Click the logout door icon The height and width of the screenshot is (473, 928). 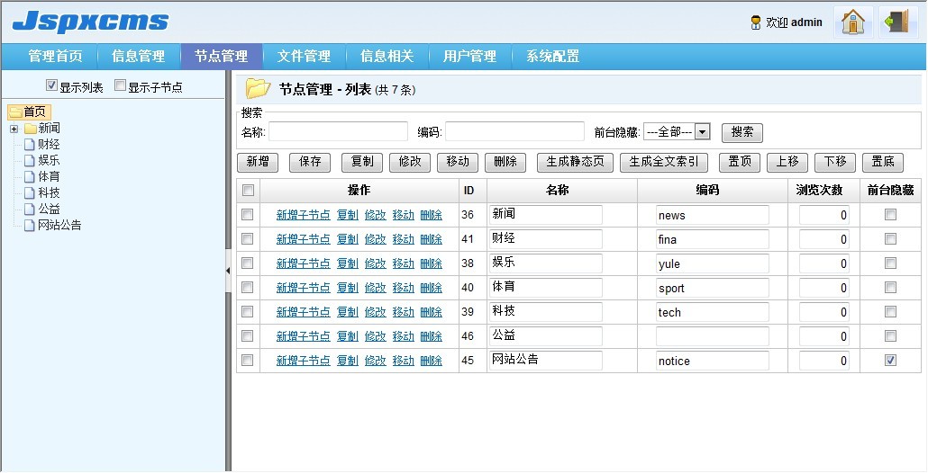pyautogui.click(x=897, y=22)
